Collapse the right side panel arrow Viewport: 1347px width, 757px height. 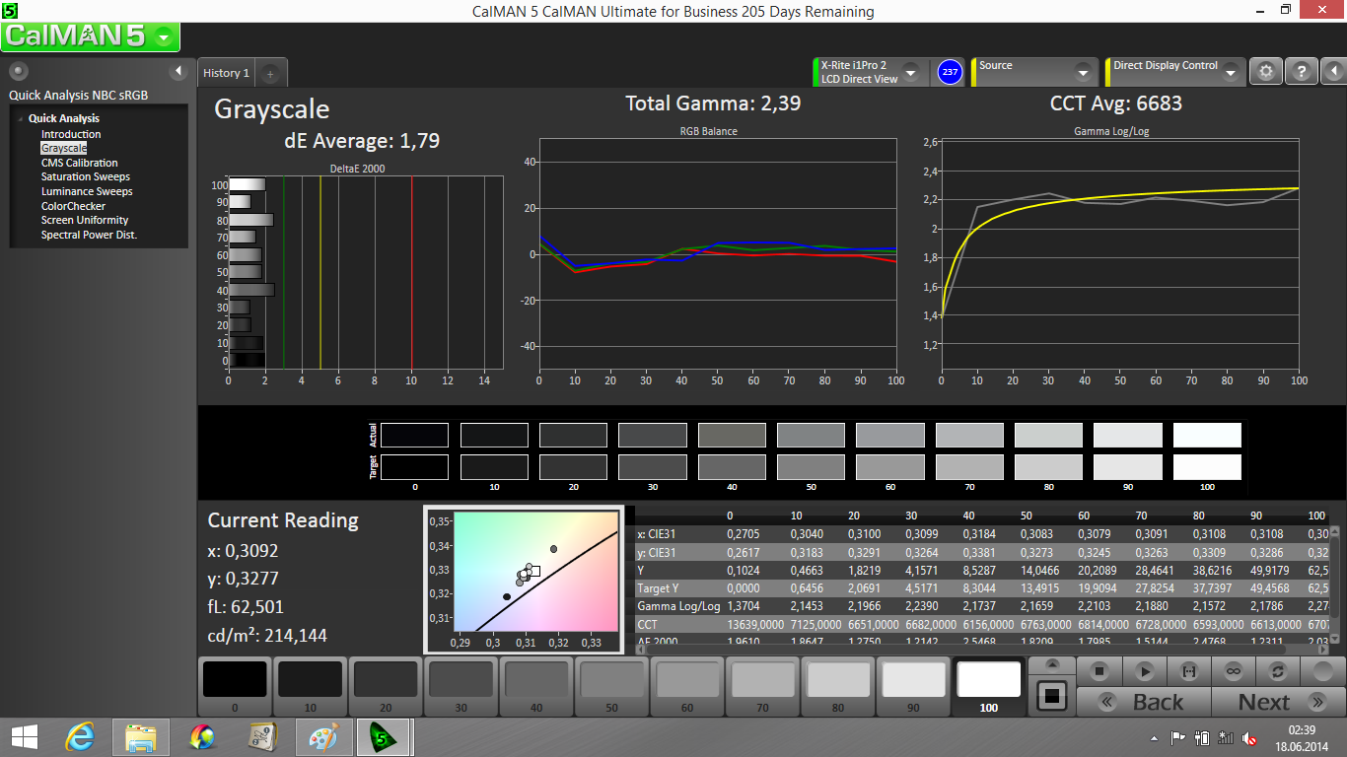tap(1332, 72)
